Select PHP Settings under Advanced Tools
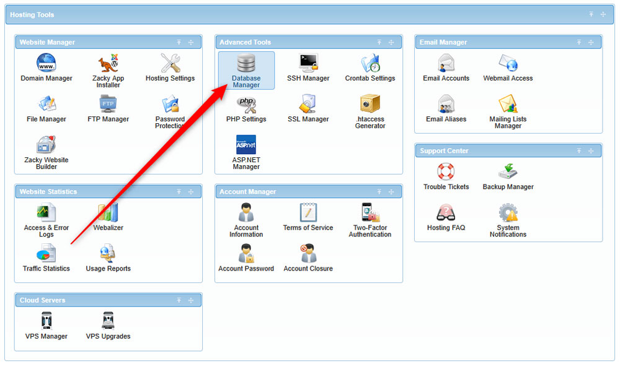 pos(246,108)
